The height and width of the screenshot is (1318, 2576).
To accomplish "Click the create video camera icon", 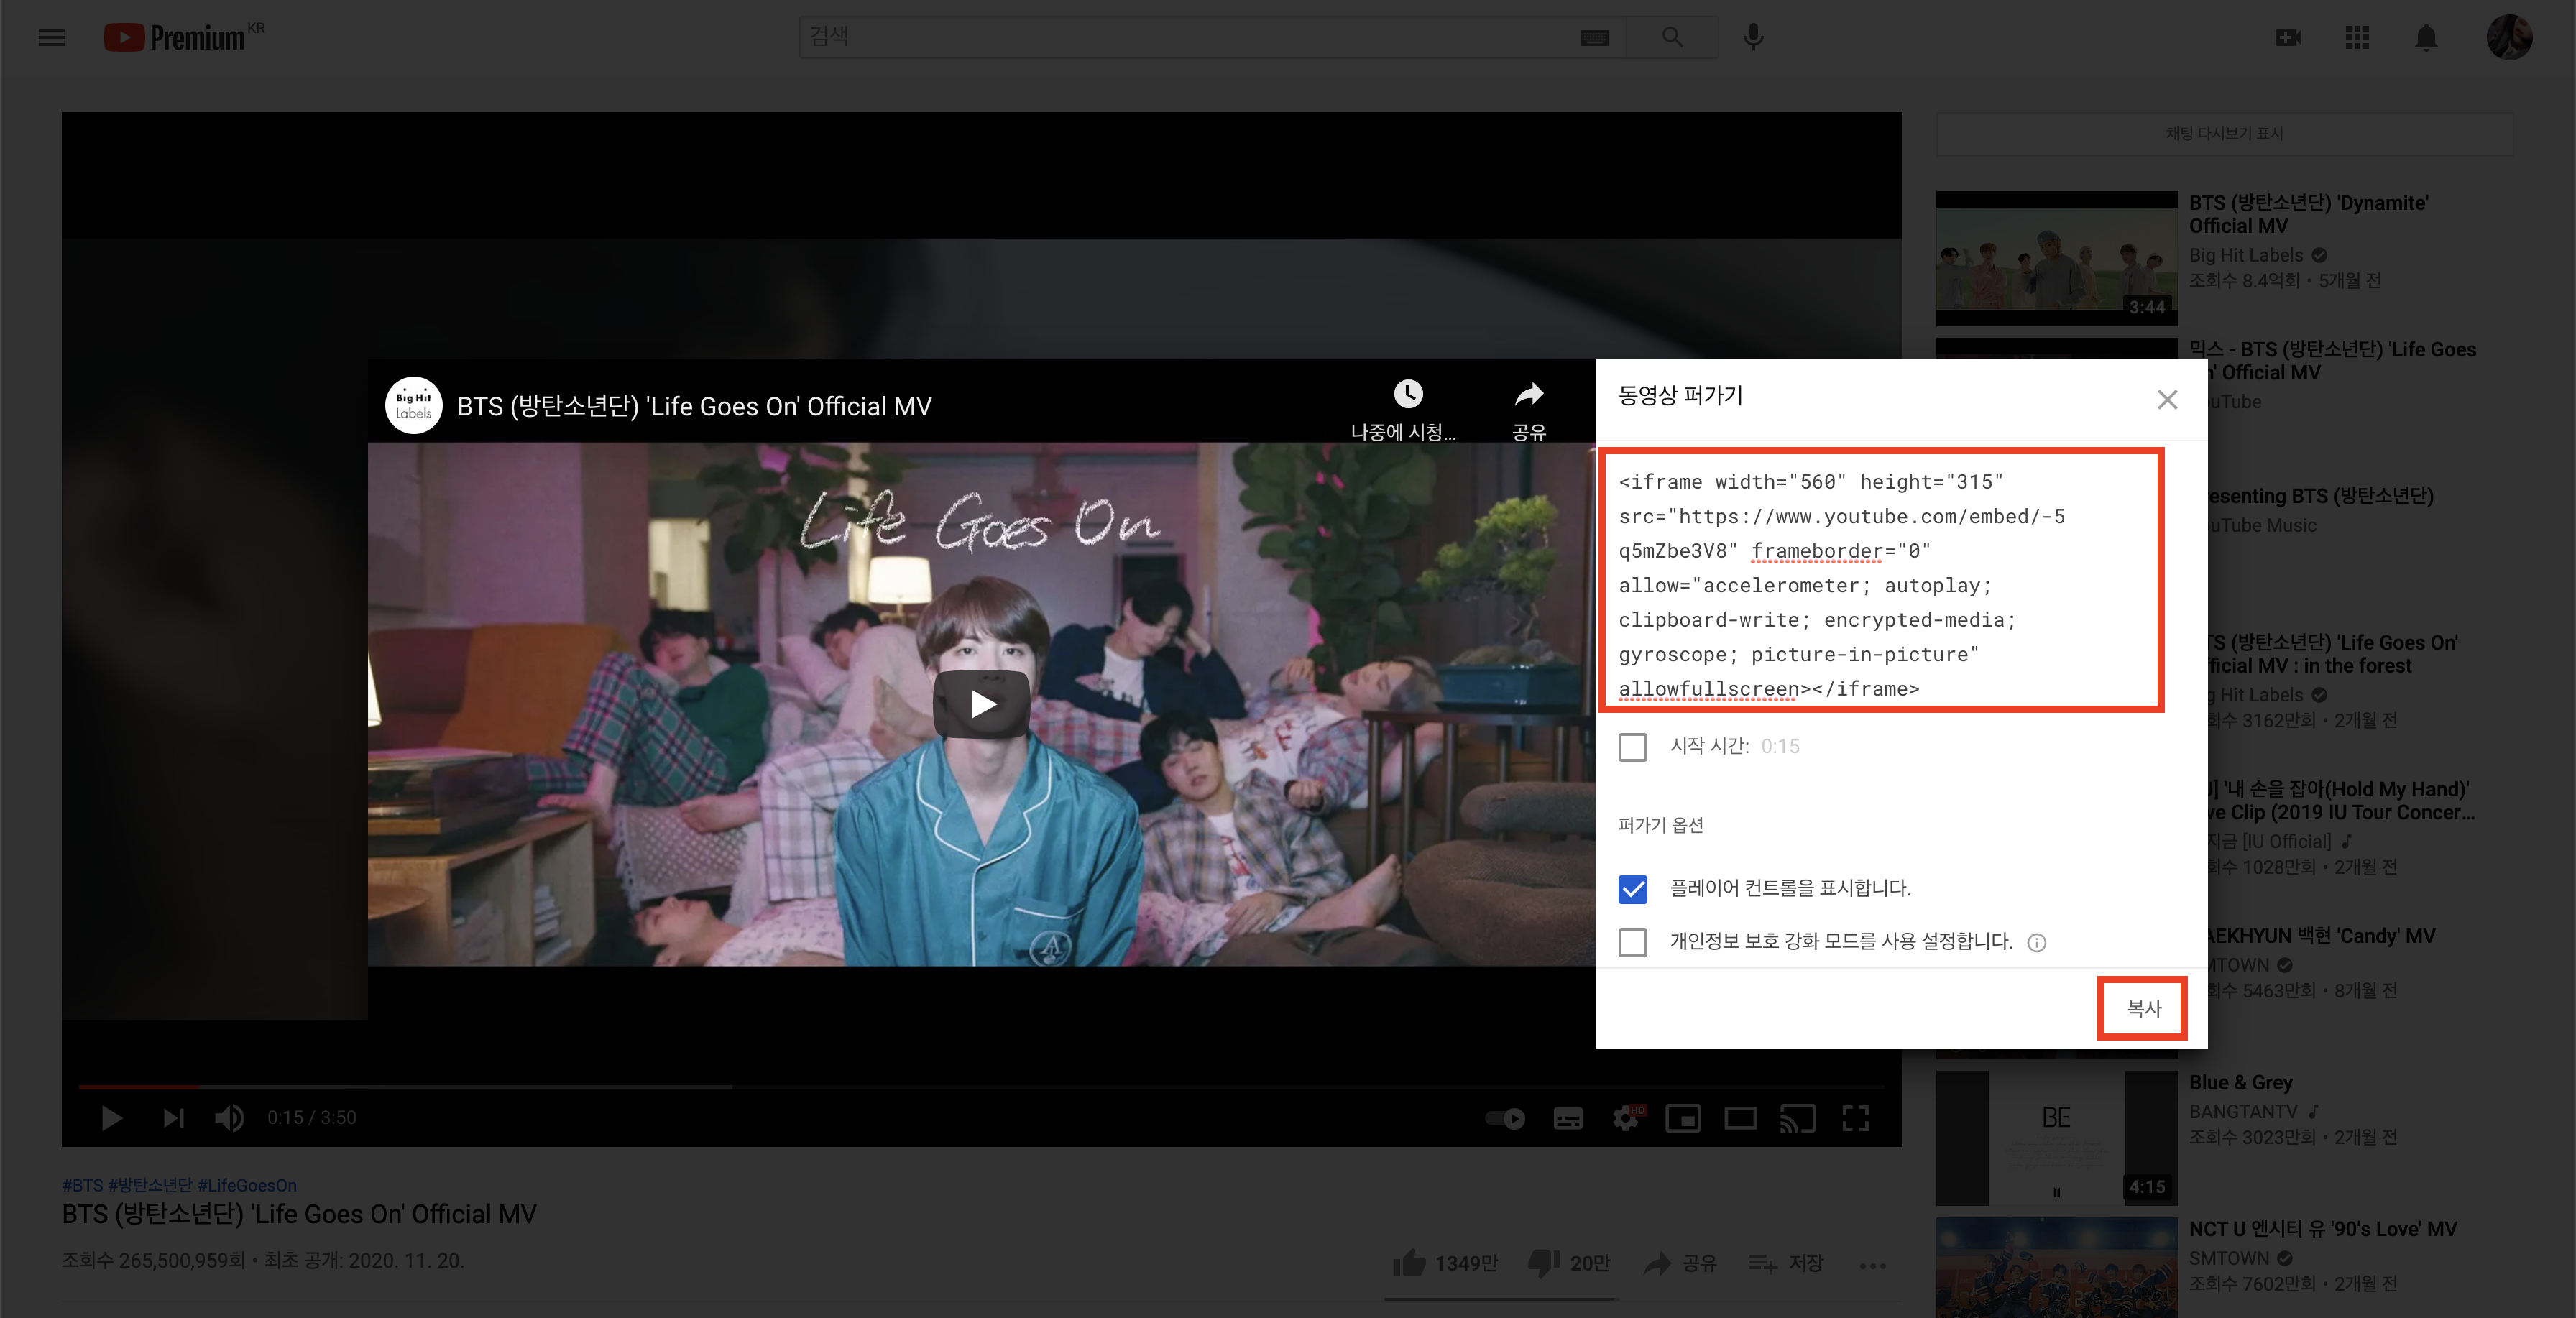I will [2288, 38].
